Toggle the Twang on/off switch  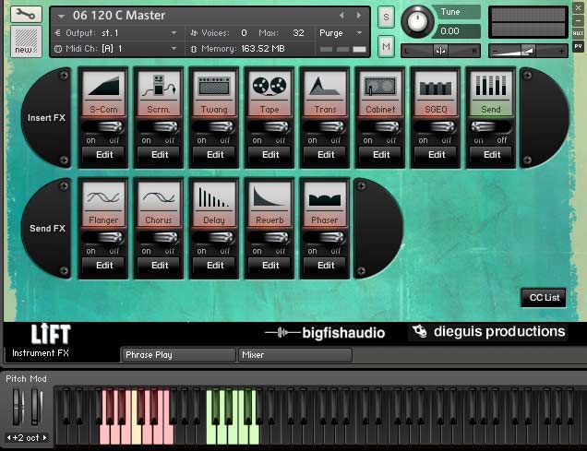coord(214,127)
